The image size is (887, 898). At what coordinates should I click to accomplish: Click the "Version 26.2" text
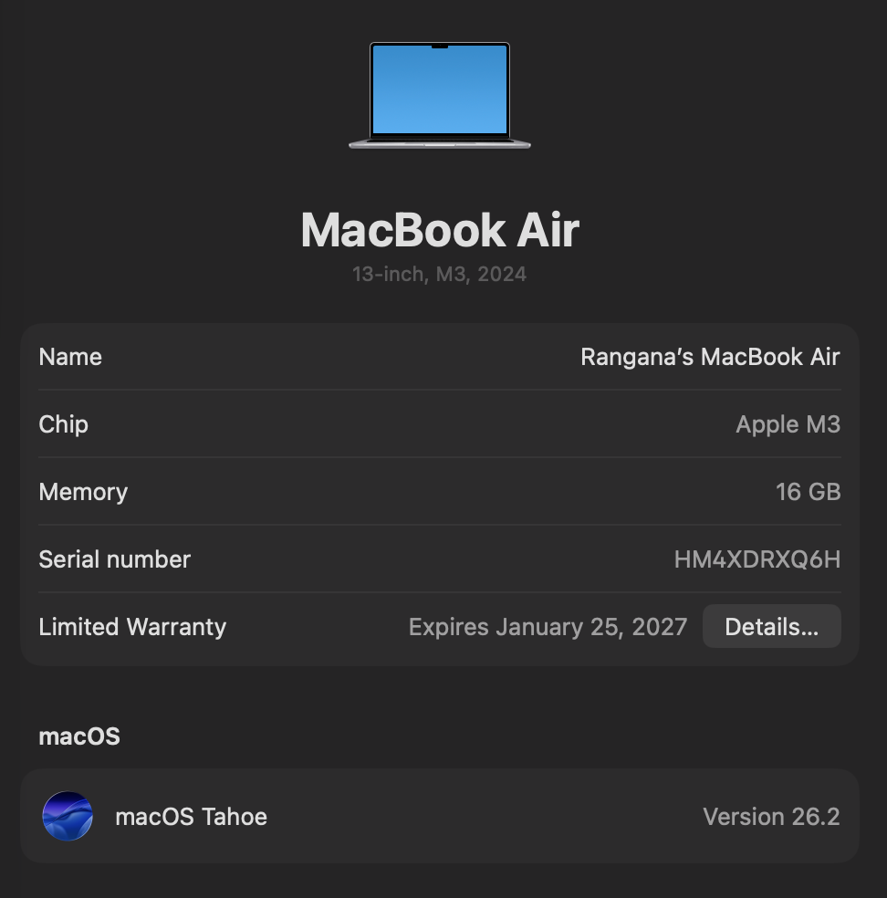pyautogui.click(x=771, y=817)
